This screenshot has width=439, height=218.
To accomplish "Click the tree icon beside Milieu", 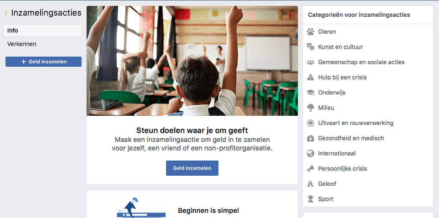I will point(310,108).
